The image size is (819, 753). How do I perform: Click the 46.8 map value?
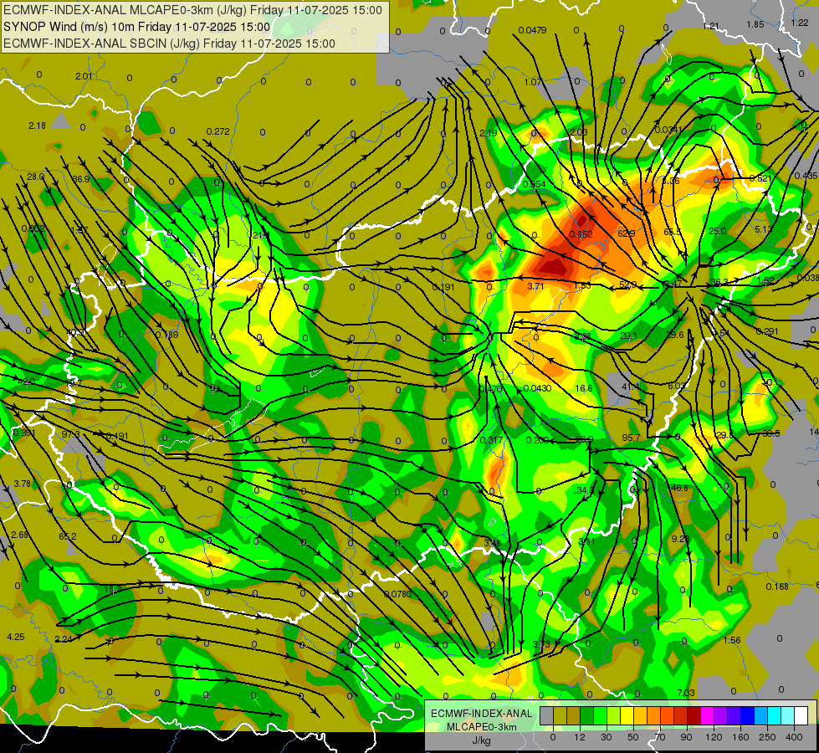(x=679, y=488)
